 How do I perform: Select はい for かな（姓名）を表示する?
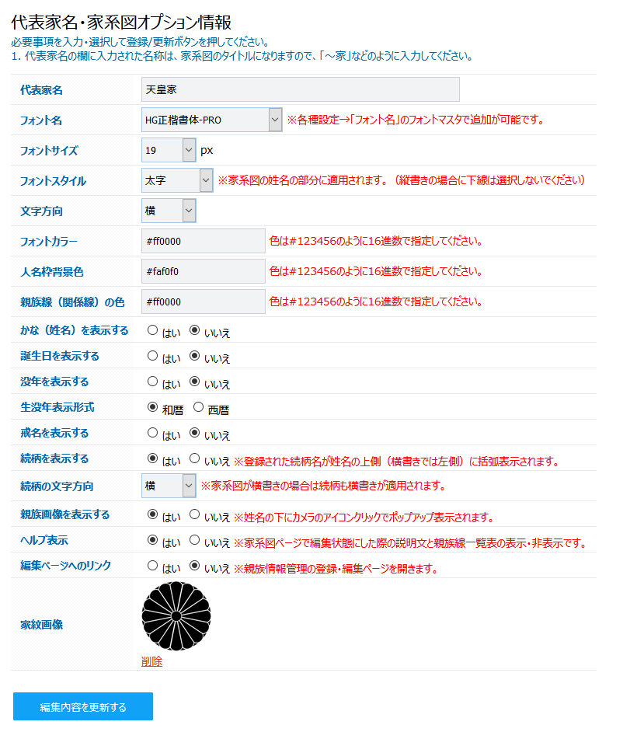point(153,331)
